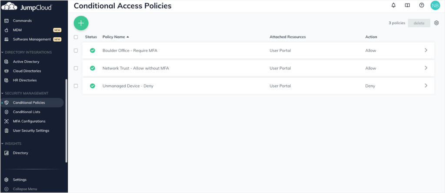
Task: Open table column settings gear icon
Action: (436, 23)
